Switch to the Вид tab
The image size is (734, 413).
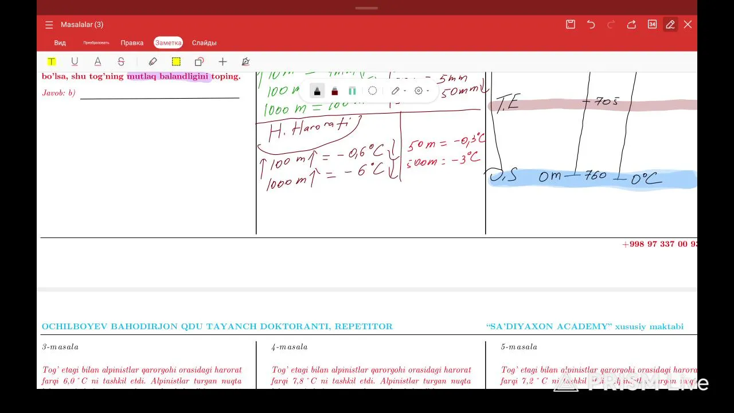click(x=60, y=43)
